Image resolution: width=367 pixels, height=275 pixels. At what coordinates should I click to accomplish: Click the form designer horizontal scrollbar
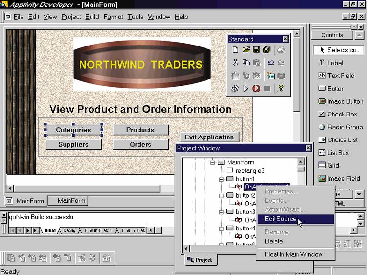(x=87, y=188)
